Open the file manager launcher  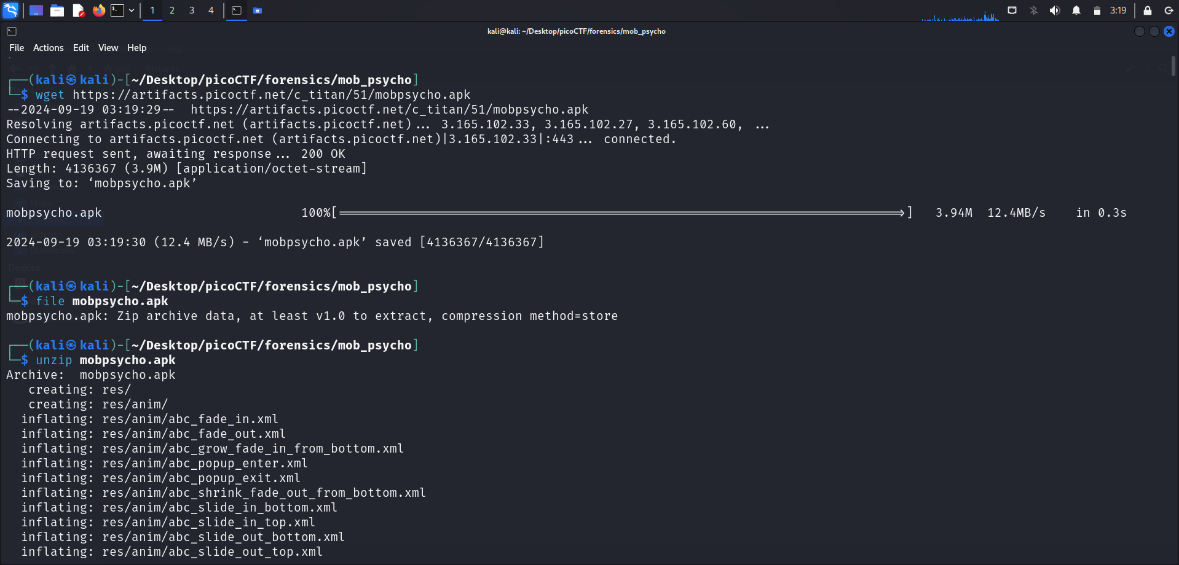[57, 10]
